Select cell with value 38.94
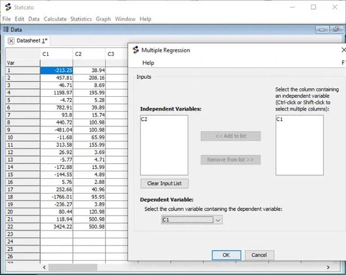 point(89,70)
